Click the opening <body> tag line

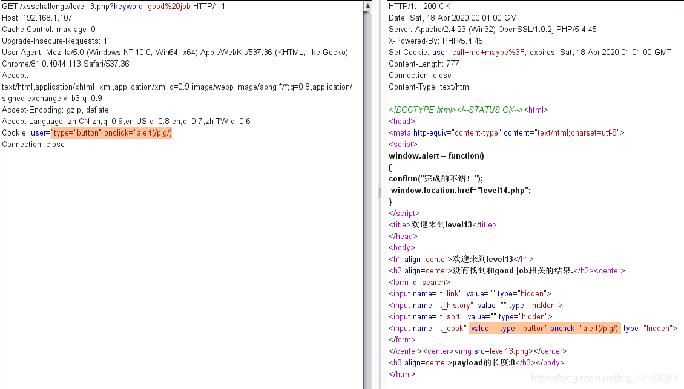(x=402, y=247)
